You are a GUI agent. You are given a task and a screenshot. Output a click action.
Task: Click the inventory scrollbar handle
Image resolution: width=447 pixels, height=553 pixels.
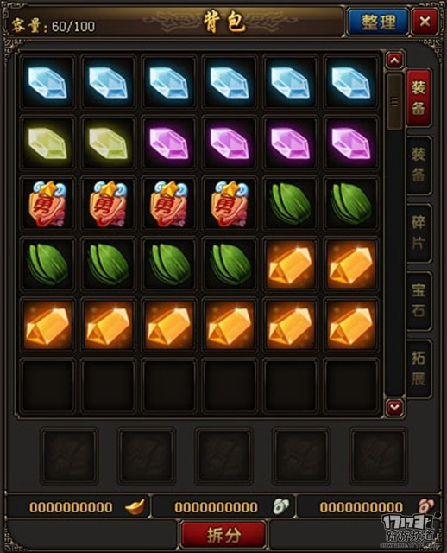tap(394, 102)
